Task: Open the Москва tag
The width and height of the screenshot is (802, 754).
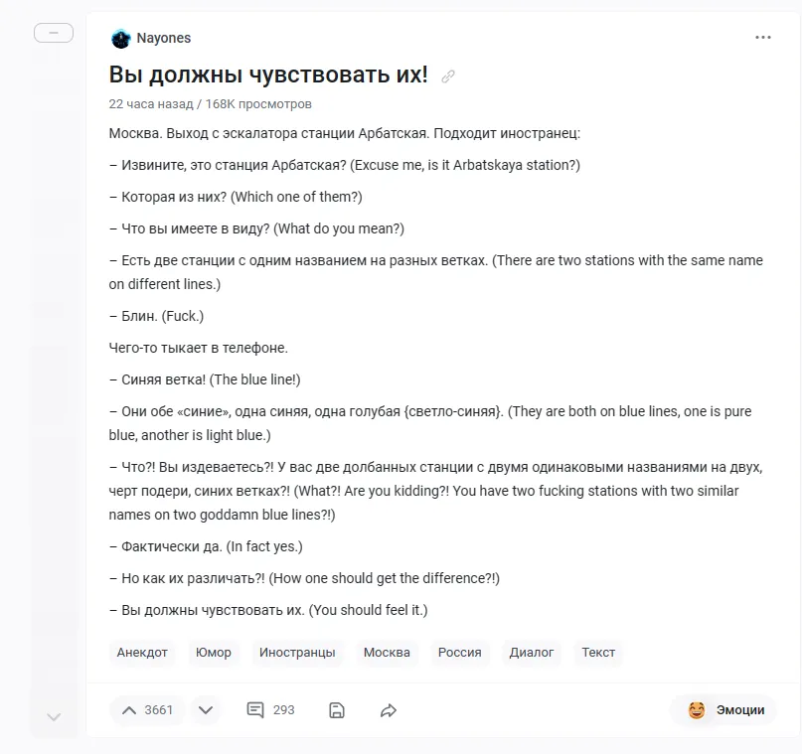Action: tap(387, 653)
